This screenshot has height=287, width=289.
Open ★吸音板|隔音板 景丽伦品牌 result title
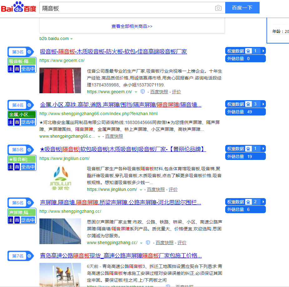tap(123, 149)
